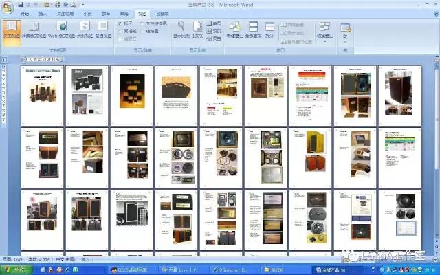Click Reset Window Position (重设窗口位置)
The width and height of the screenshot is (440, 275).
point(296,42)
